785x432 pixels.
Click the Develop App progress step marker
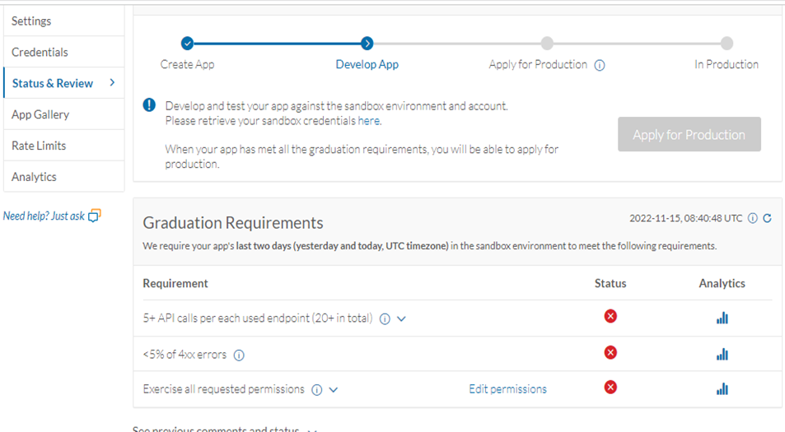pos(367,44)
